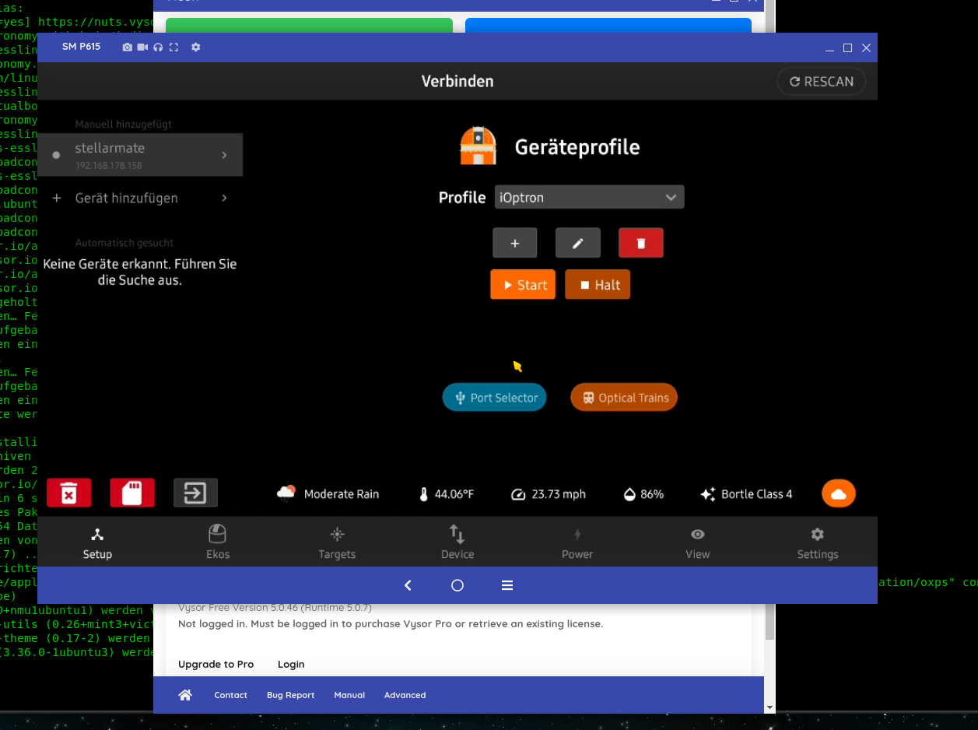Click the Halt button
Screen dimensions: 978x730
[x=598, y=285]
